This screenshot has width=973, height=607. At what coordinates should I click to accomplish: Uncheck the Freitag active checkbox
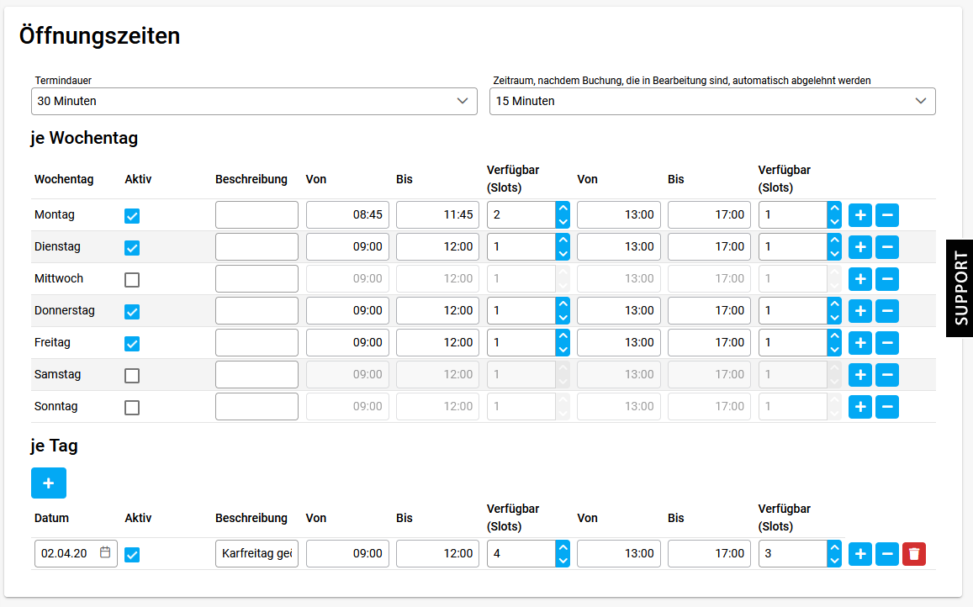coord(131,344)
